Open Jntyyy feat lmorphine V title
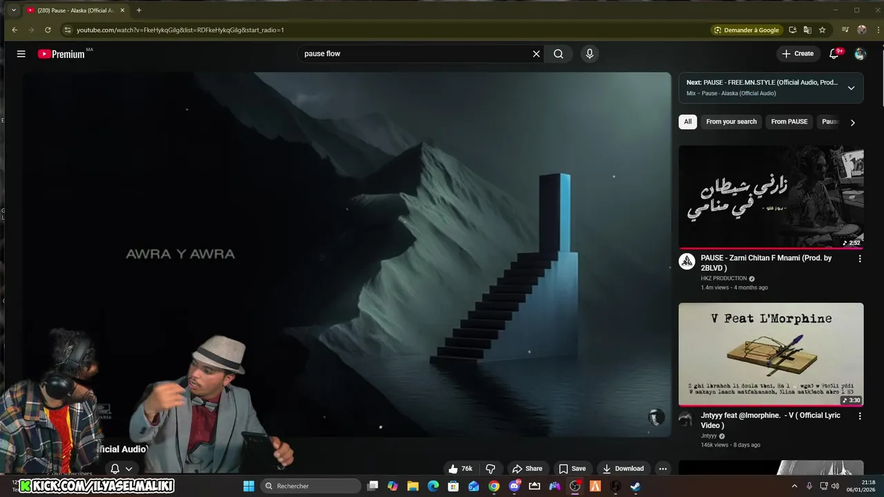Screen dimensions: 884x497 [x=771, y=420]
